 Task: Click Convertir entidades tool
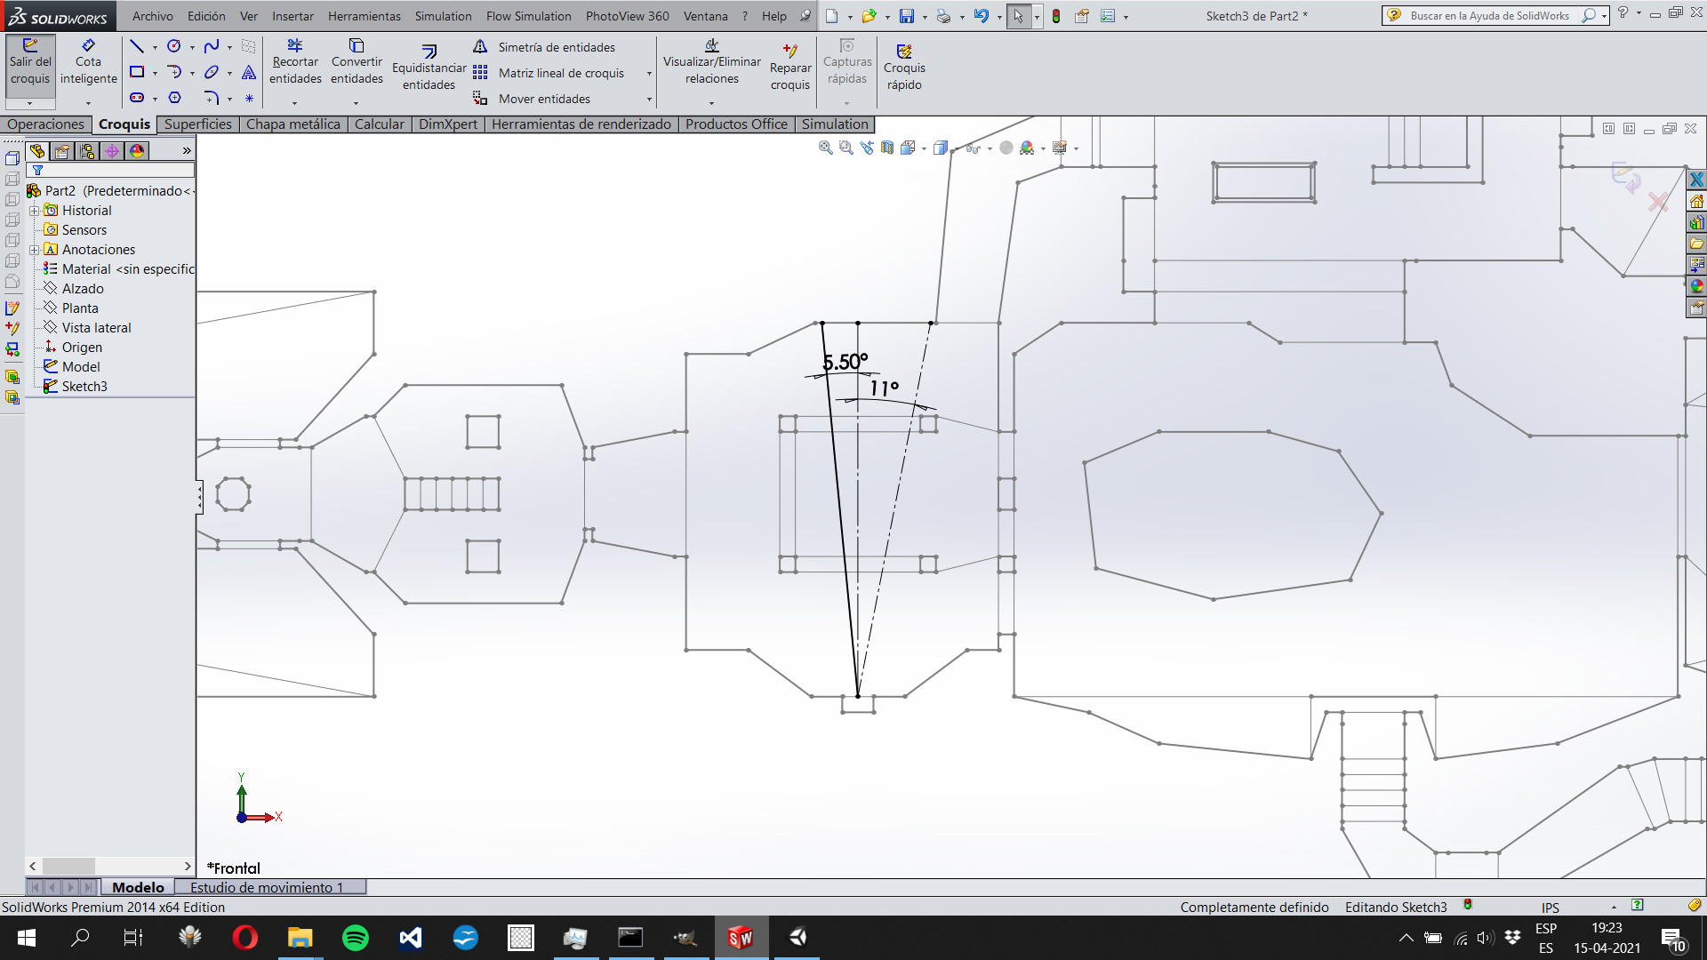coord(357,62)
